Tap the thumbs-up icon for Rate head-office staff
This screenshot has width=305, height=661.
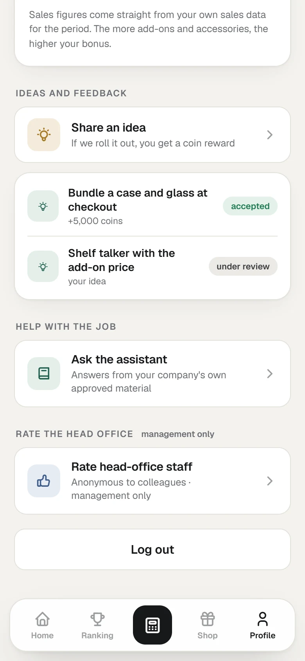44,481
